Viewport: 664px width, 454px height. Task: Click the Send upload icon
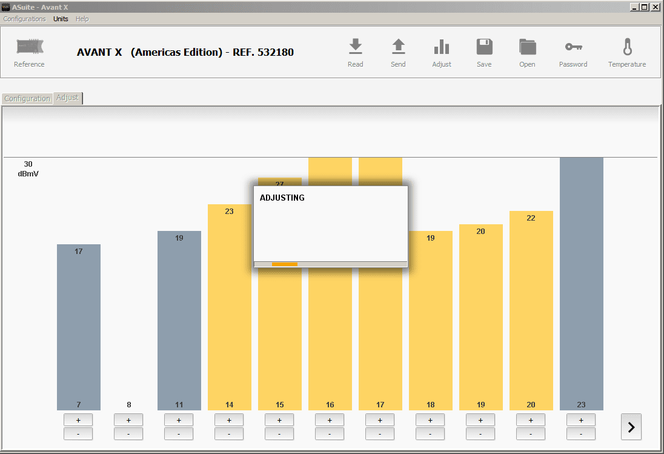tap(398, 47)
